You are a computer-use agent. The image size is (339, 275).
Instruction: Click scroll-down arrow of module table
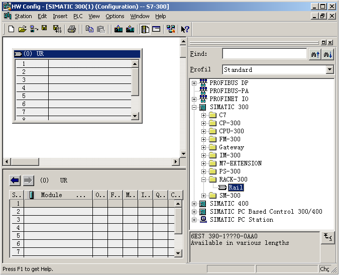(x=178, y=253)
